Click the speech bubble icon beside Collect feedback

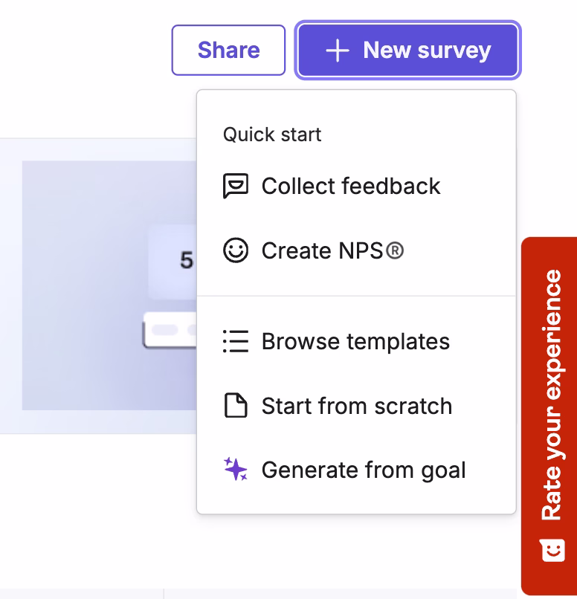point(235,186)
